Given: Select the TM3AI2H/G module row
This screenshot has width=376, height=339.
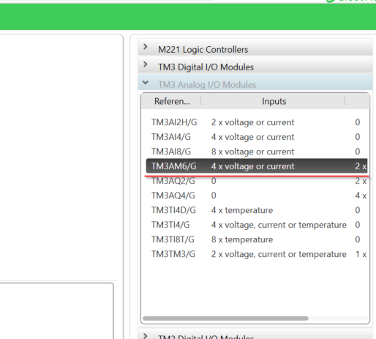Looking at the screenshot, I should 257,122.
